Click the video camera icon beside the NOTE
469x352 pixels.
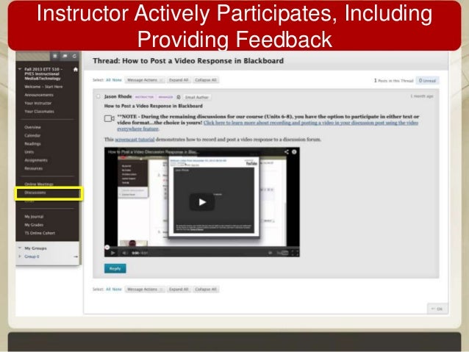pyautogui.click(x=110, y=118)
